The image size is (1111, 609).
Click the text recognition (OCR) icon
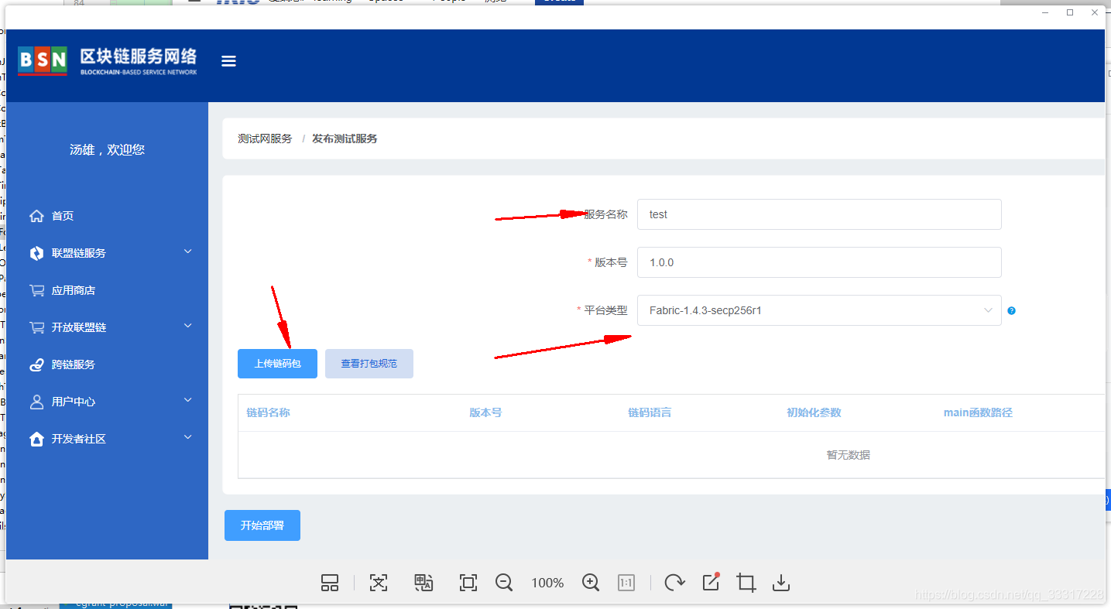point(378,583)
